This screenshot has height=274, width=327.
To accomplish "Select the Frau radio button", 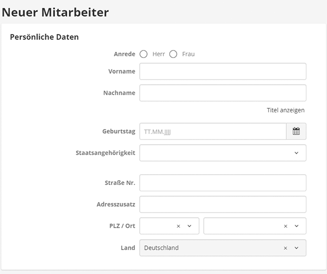I will (173, 54).
